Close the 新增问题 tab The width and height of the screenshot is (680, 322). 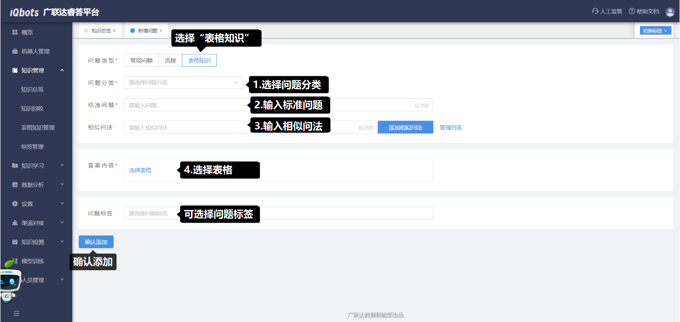point(161,31)
